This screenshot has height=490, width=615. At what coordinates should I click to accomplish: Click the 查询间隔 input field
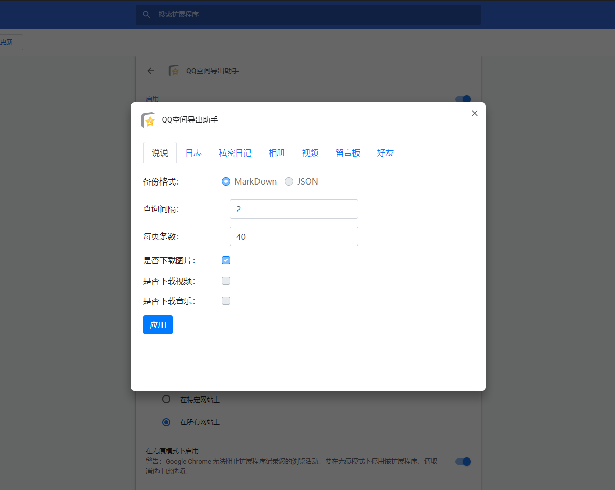click(294, 209)
